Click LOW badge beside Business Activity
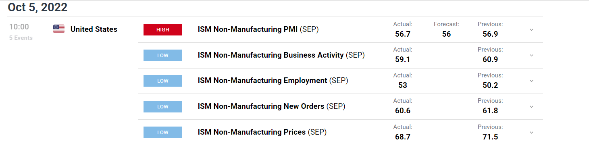Viewport: 589px width, 158px height. tap(163, 55)
